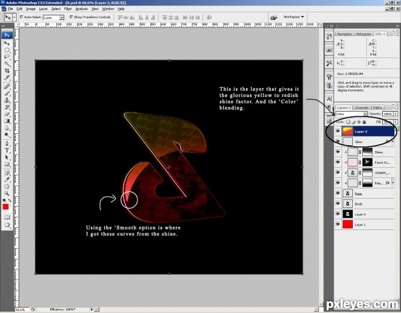Select the Crop tool
This screenshot has height=313, width=401.
pos(7,70)
